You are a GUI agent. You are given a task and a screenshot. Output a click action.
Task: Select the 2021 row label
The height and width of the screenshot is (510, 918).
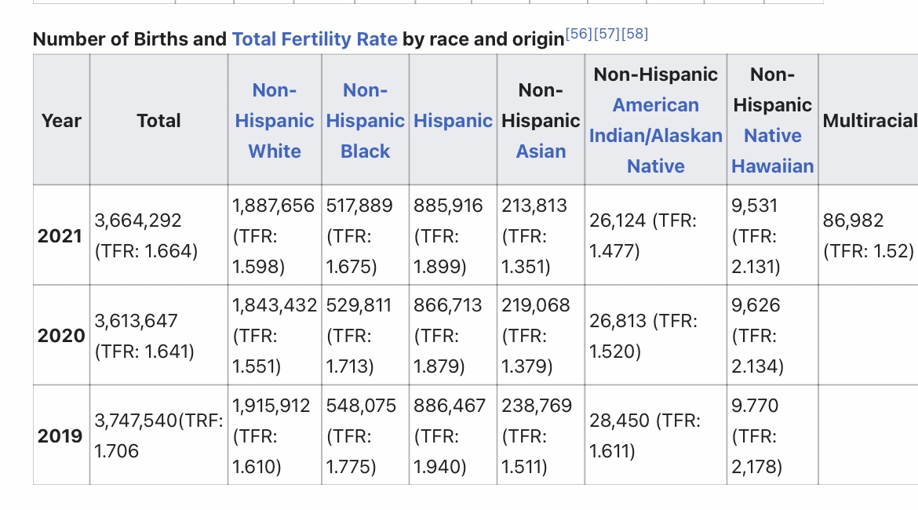pos(61,235)
